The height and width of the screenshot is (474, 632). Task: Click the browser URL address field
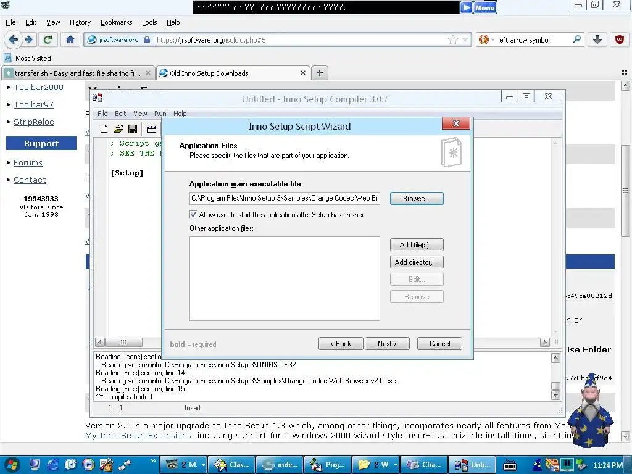click(x=301, y=40)
